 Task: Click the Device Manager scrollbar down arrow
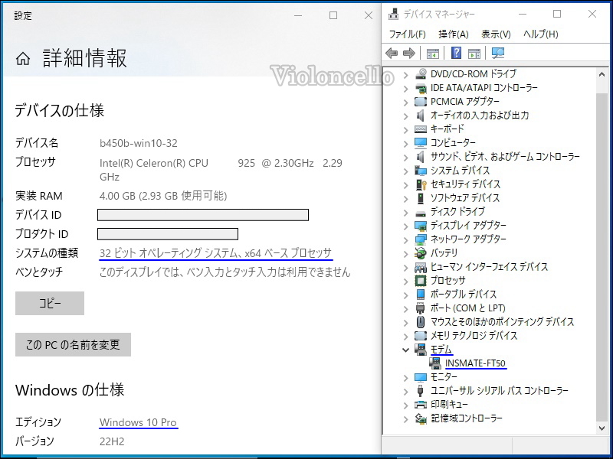click(x=601, y=428)
